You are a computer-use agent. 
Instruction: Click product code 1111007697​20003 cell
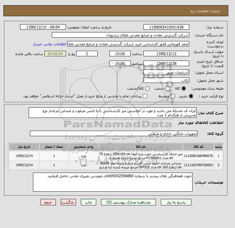click(x=198, y=165)
